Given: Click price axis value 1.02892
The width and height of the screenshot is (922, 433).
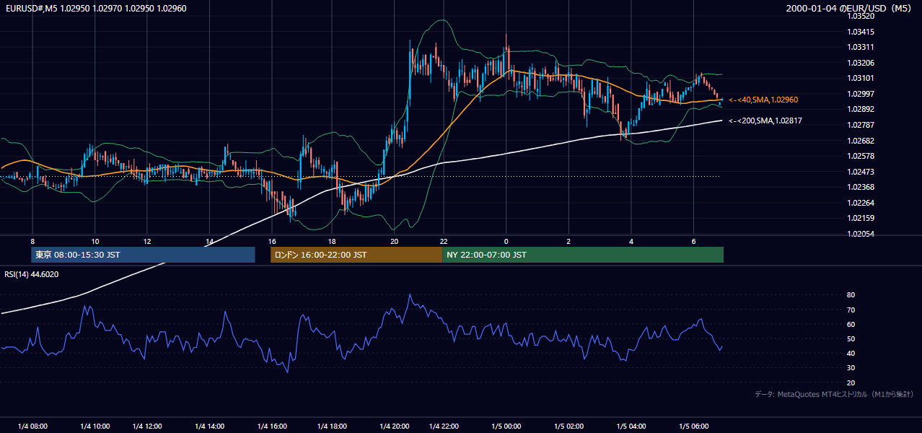Looking at the screenshot, I should pyautogui.click(x=861, y=109).
